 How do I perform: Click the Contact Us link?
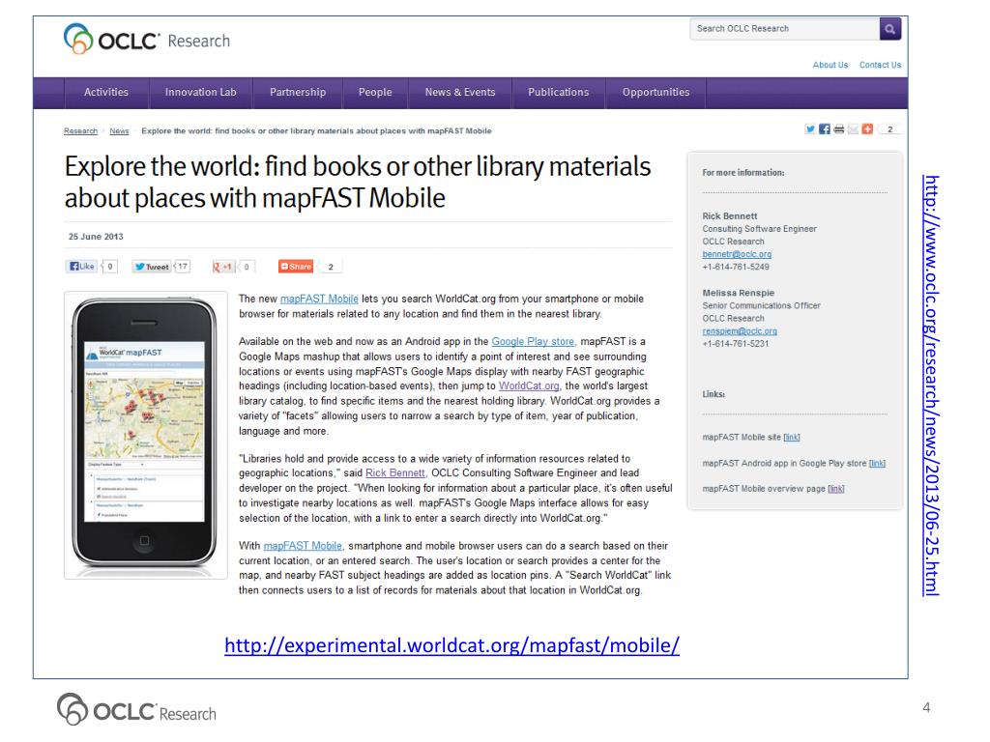tap(880, 65)
